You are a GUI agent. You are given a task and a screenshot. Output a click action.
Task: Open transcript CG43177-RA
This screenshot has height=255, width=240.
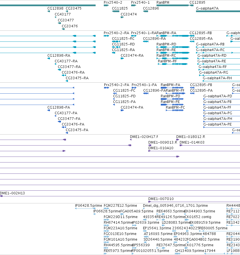[x=66, y=61]
